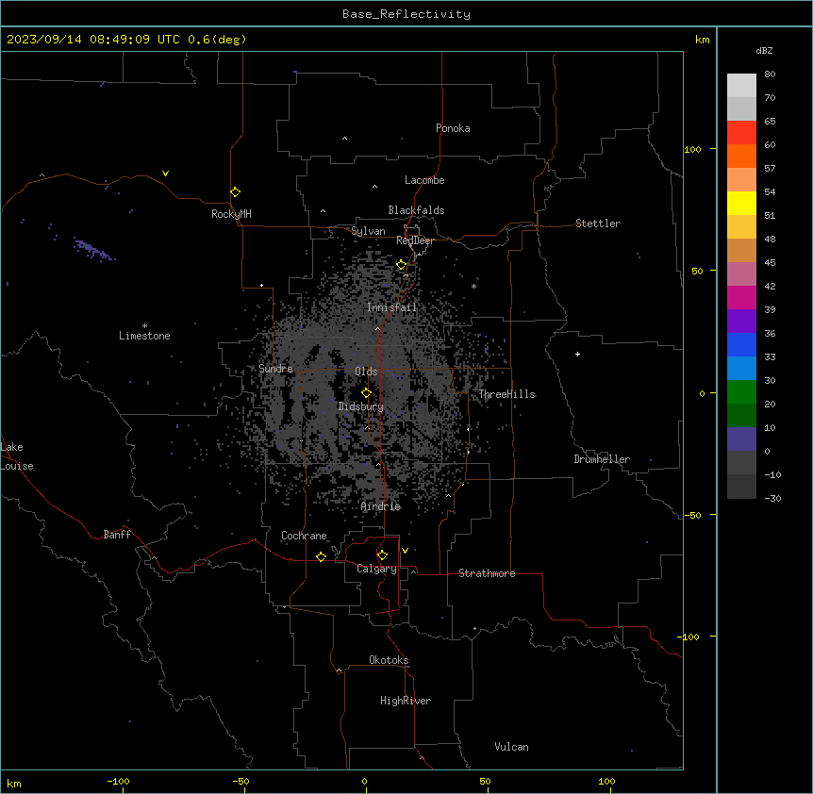Viewport: 813px width, 794px height.
Task: Click the Stettler city label
Action: [x=598, y=223]
